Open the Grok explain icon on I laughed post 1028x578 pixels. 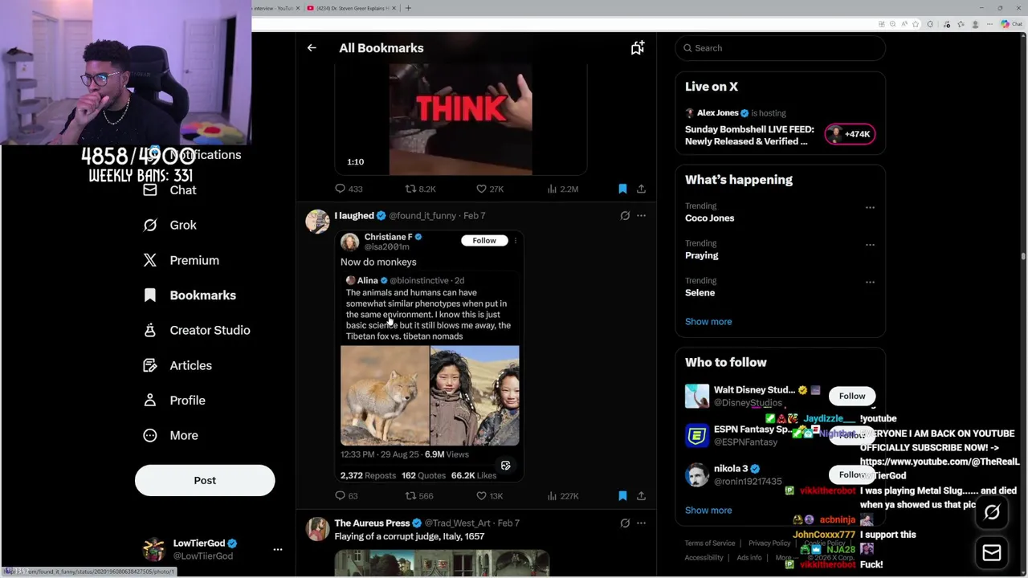click(625, 216)
